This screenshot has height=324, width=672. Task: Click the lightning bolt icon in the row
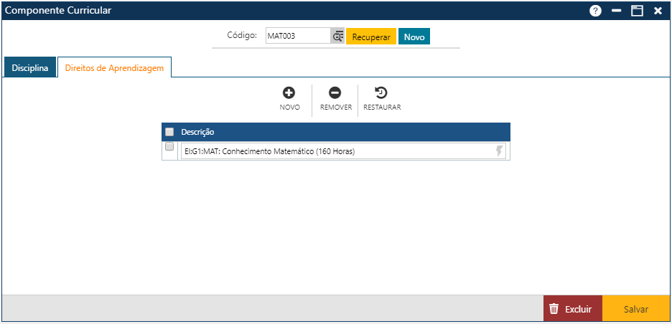tap(500, 151)
